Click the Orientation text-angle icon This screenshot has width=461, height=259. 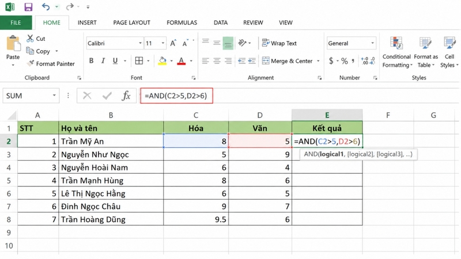(242, 43)
